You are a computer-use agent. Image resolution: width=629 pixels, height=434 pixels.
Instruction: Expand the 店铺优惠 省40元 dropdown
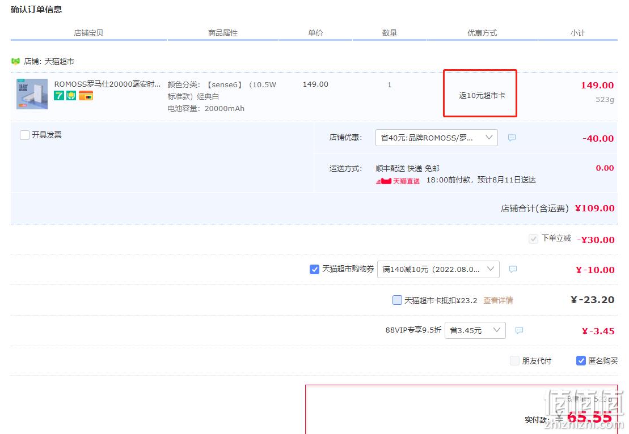pos(437,138)
